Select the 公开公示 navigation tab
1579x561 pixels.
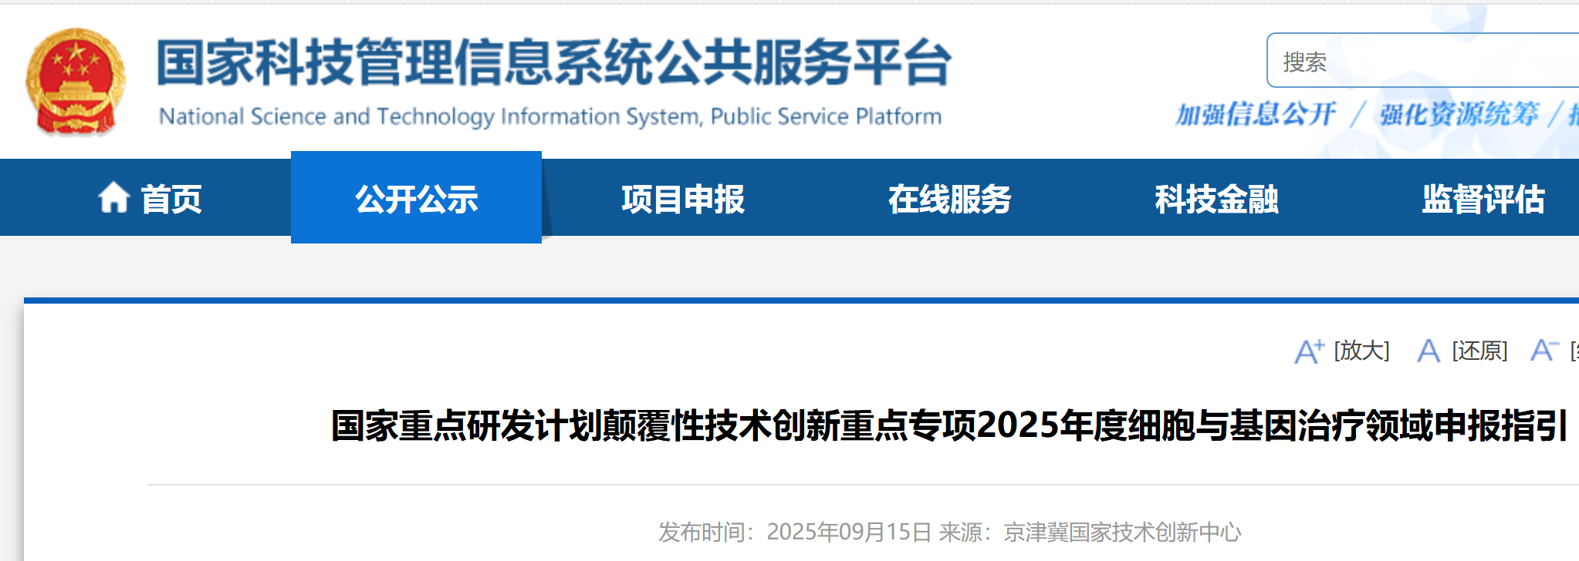[417, 197]
